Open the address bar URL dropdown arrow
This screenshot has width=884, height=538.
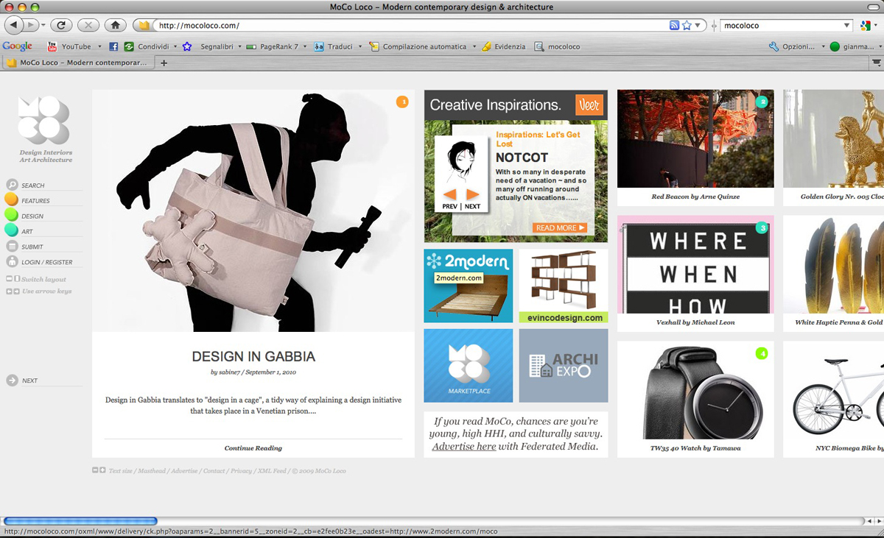pos(698,25)
